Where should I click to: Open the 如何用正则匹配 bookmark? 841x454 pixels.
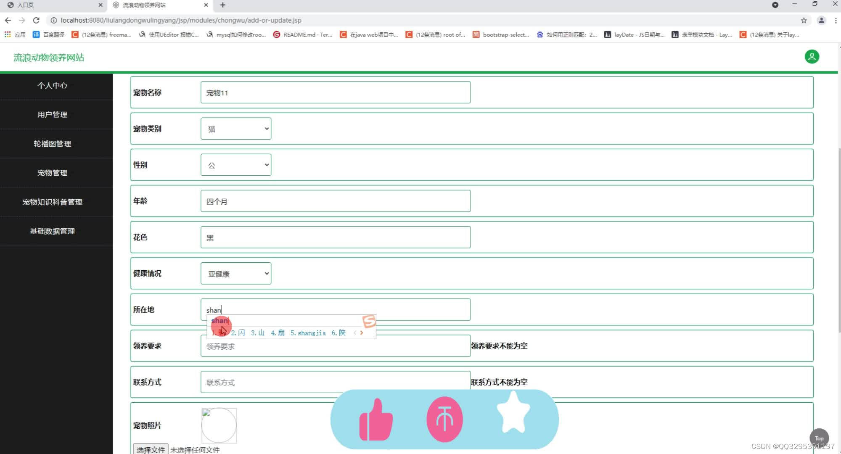click(x=567, y=34)
